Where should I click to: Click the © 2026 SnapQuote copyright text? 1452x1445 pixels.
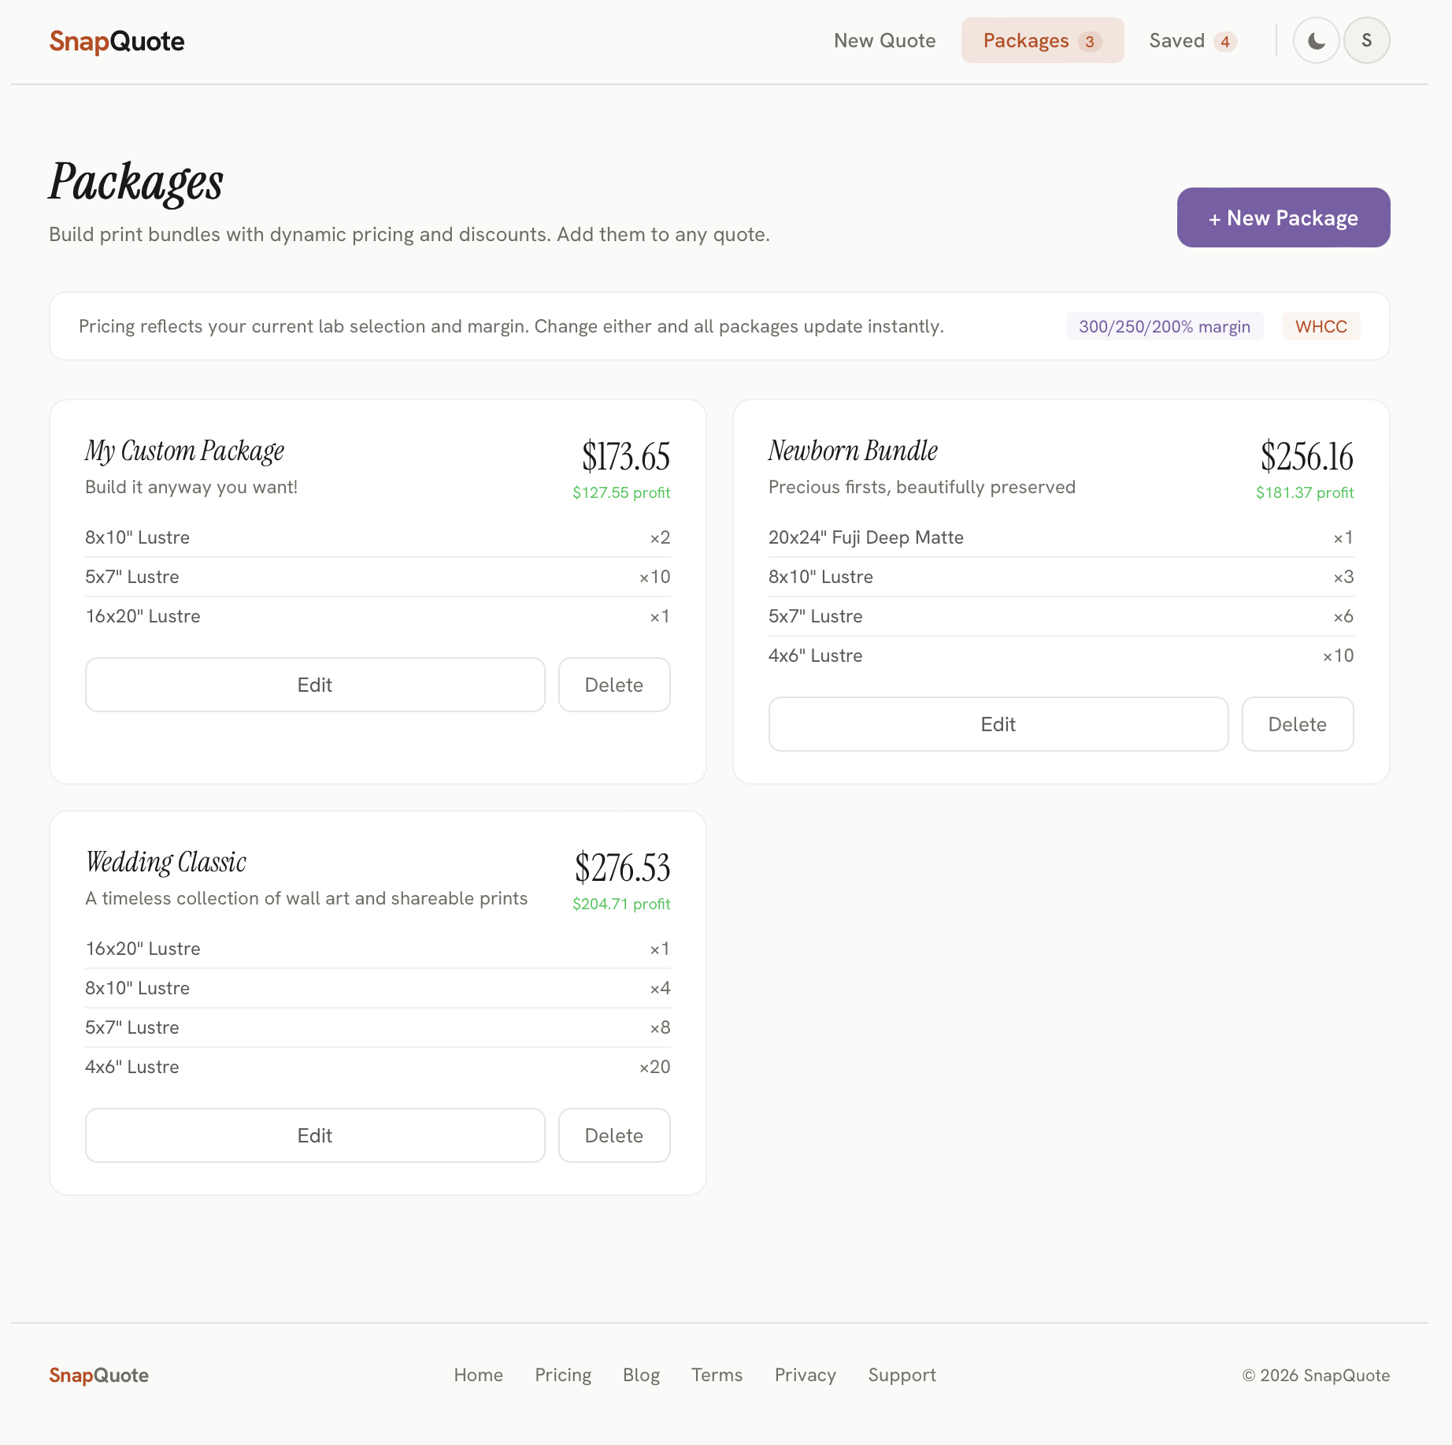pos(1316,1375)
